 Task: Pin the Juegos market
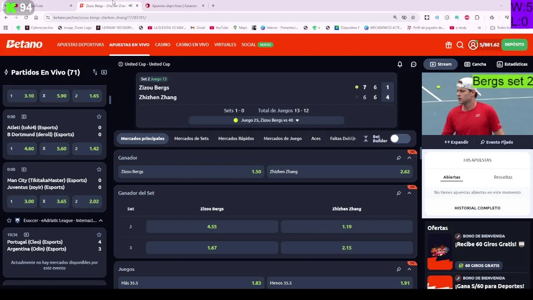coord(399,269)
